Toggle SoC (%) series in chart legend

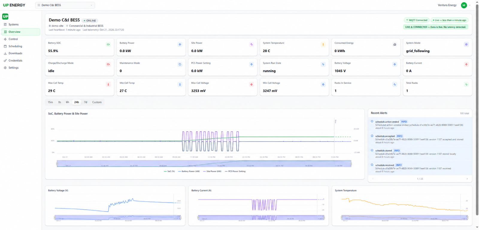coord(169,171)
